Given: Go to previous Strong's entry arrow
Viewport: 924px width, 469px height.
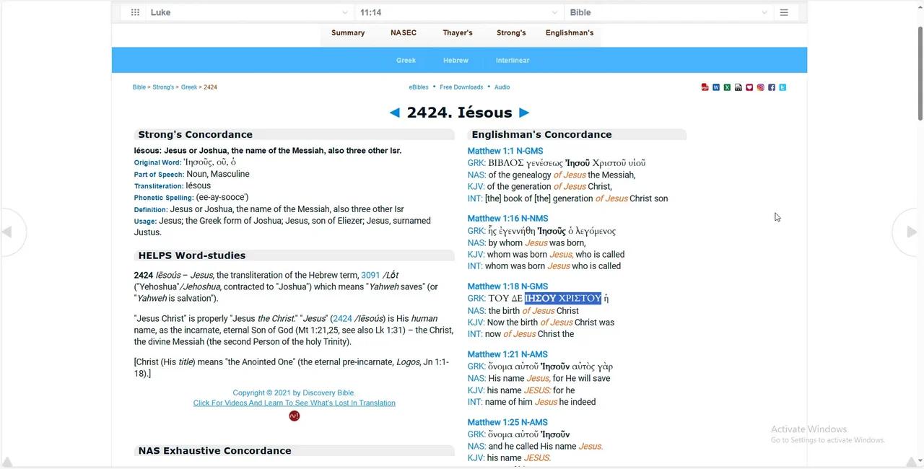Looking at the screenshot, I should (394, 113).
